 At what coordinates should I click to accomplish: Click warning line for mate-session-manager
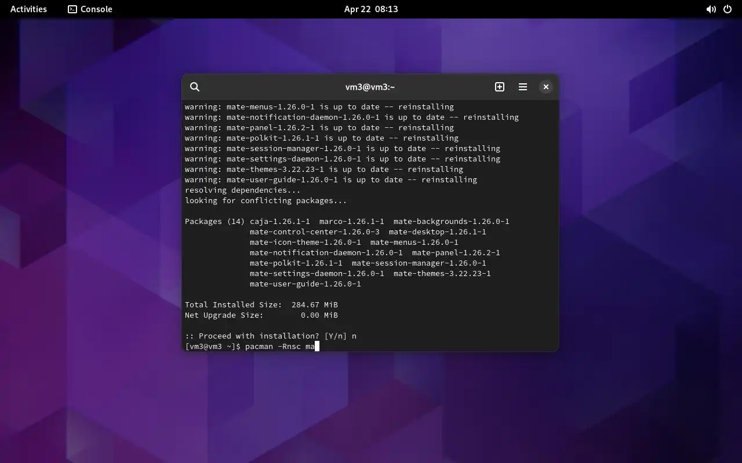pyautogui.click(x=343, y=149)
